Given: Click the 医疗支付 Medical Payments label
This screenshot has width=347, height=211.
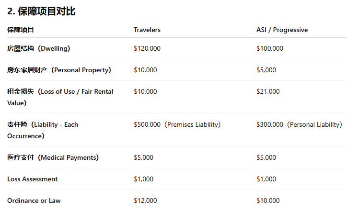Looking at the screenshot, I should tap(53, 157).
